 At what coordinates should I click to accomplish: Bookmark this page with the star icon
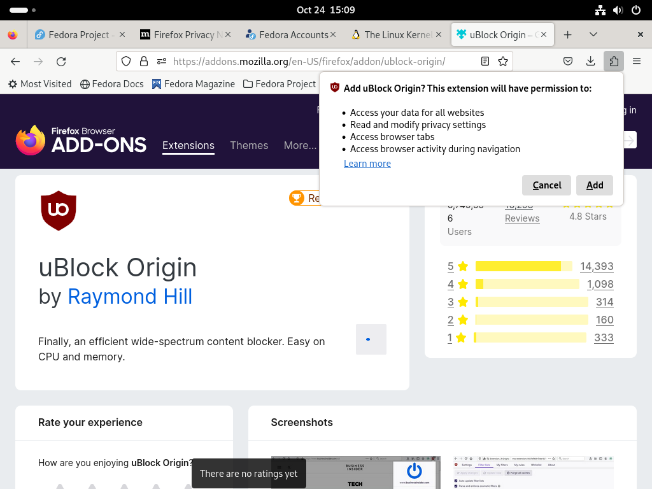[x=503, y=62]
